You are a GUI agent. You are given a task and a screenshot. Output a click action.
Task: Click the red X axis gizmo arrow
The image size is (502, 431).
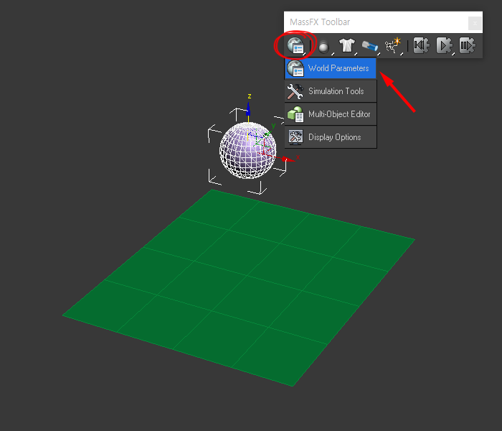[x=288, y=159]
